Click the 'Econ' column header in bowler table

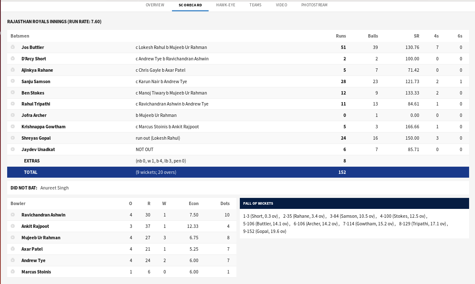click(x=194, y=203)
